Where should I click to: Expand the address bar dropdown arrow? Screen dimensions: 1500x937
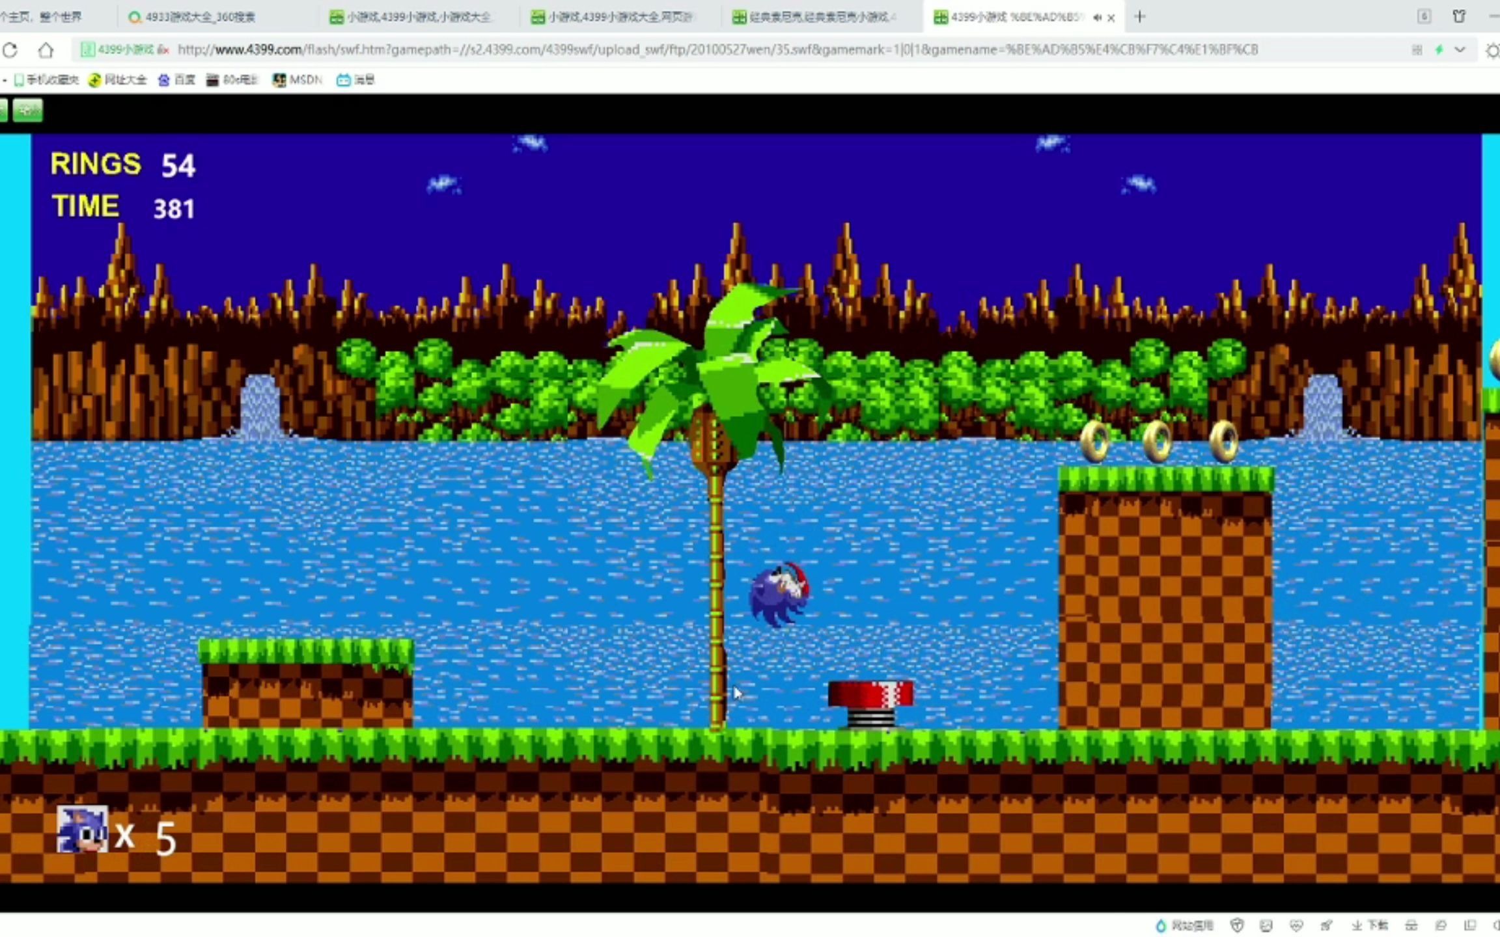point(1460,49)
